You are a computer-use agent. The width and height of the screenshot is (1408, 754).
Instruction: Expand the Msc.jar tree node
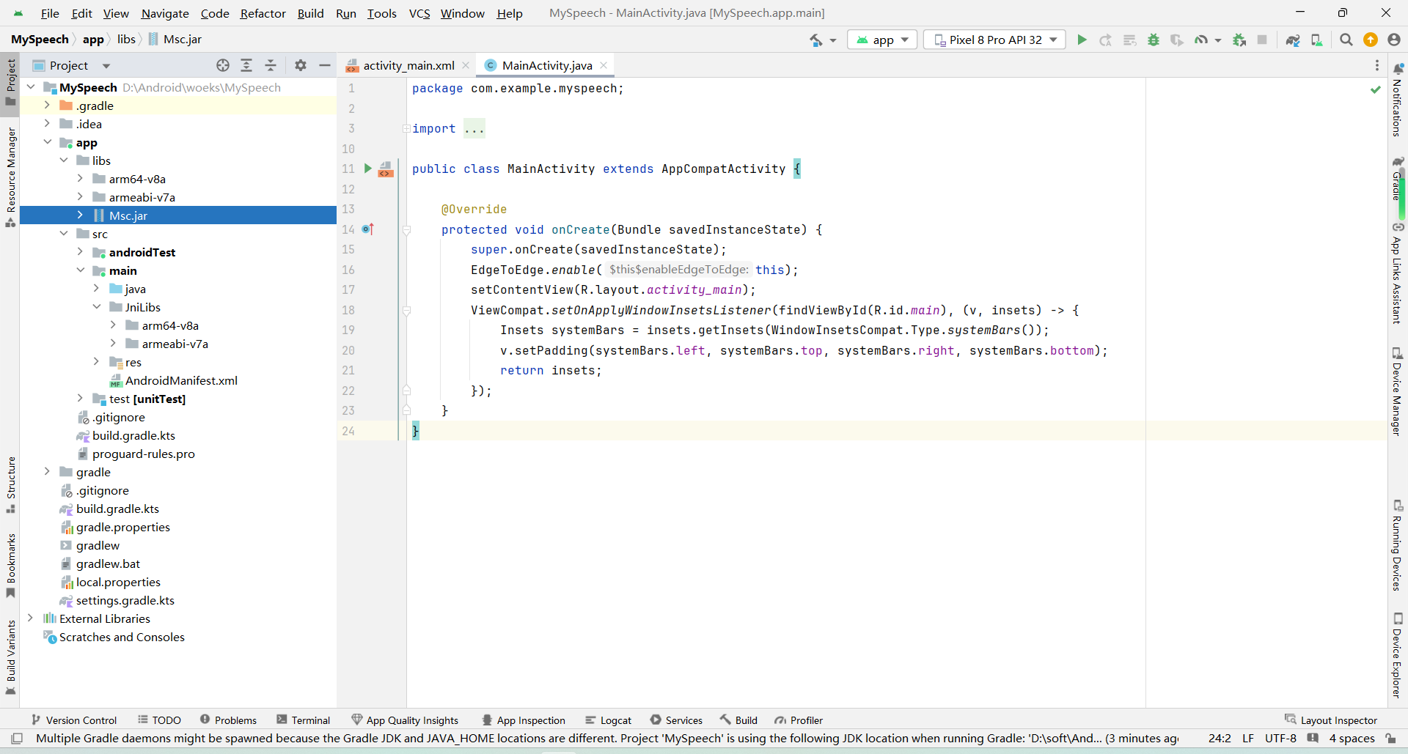coord(80,215)
